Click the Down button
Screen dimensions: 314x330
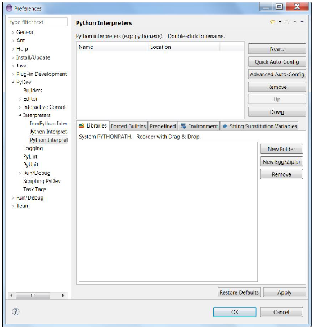coord(277,112)
